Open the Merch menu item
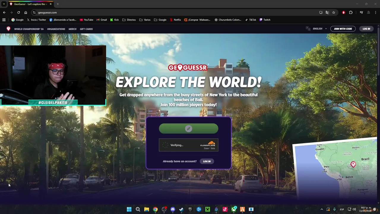The height and width of the screenshot is (214, 380). pos(72,29)
